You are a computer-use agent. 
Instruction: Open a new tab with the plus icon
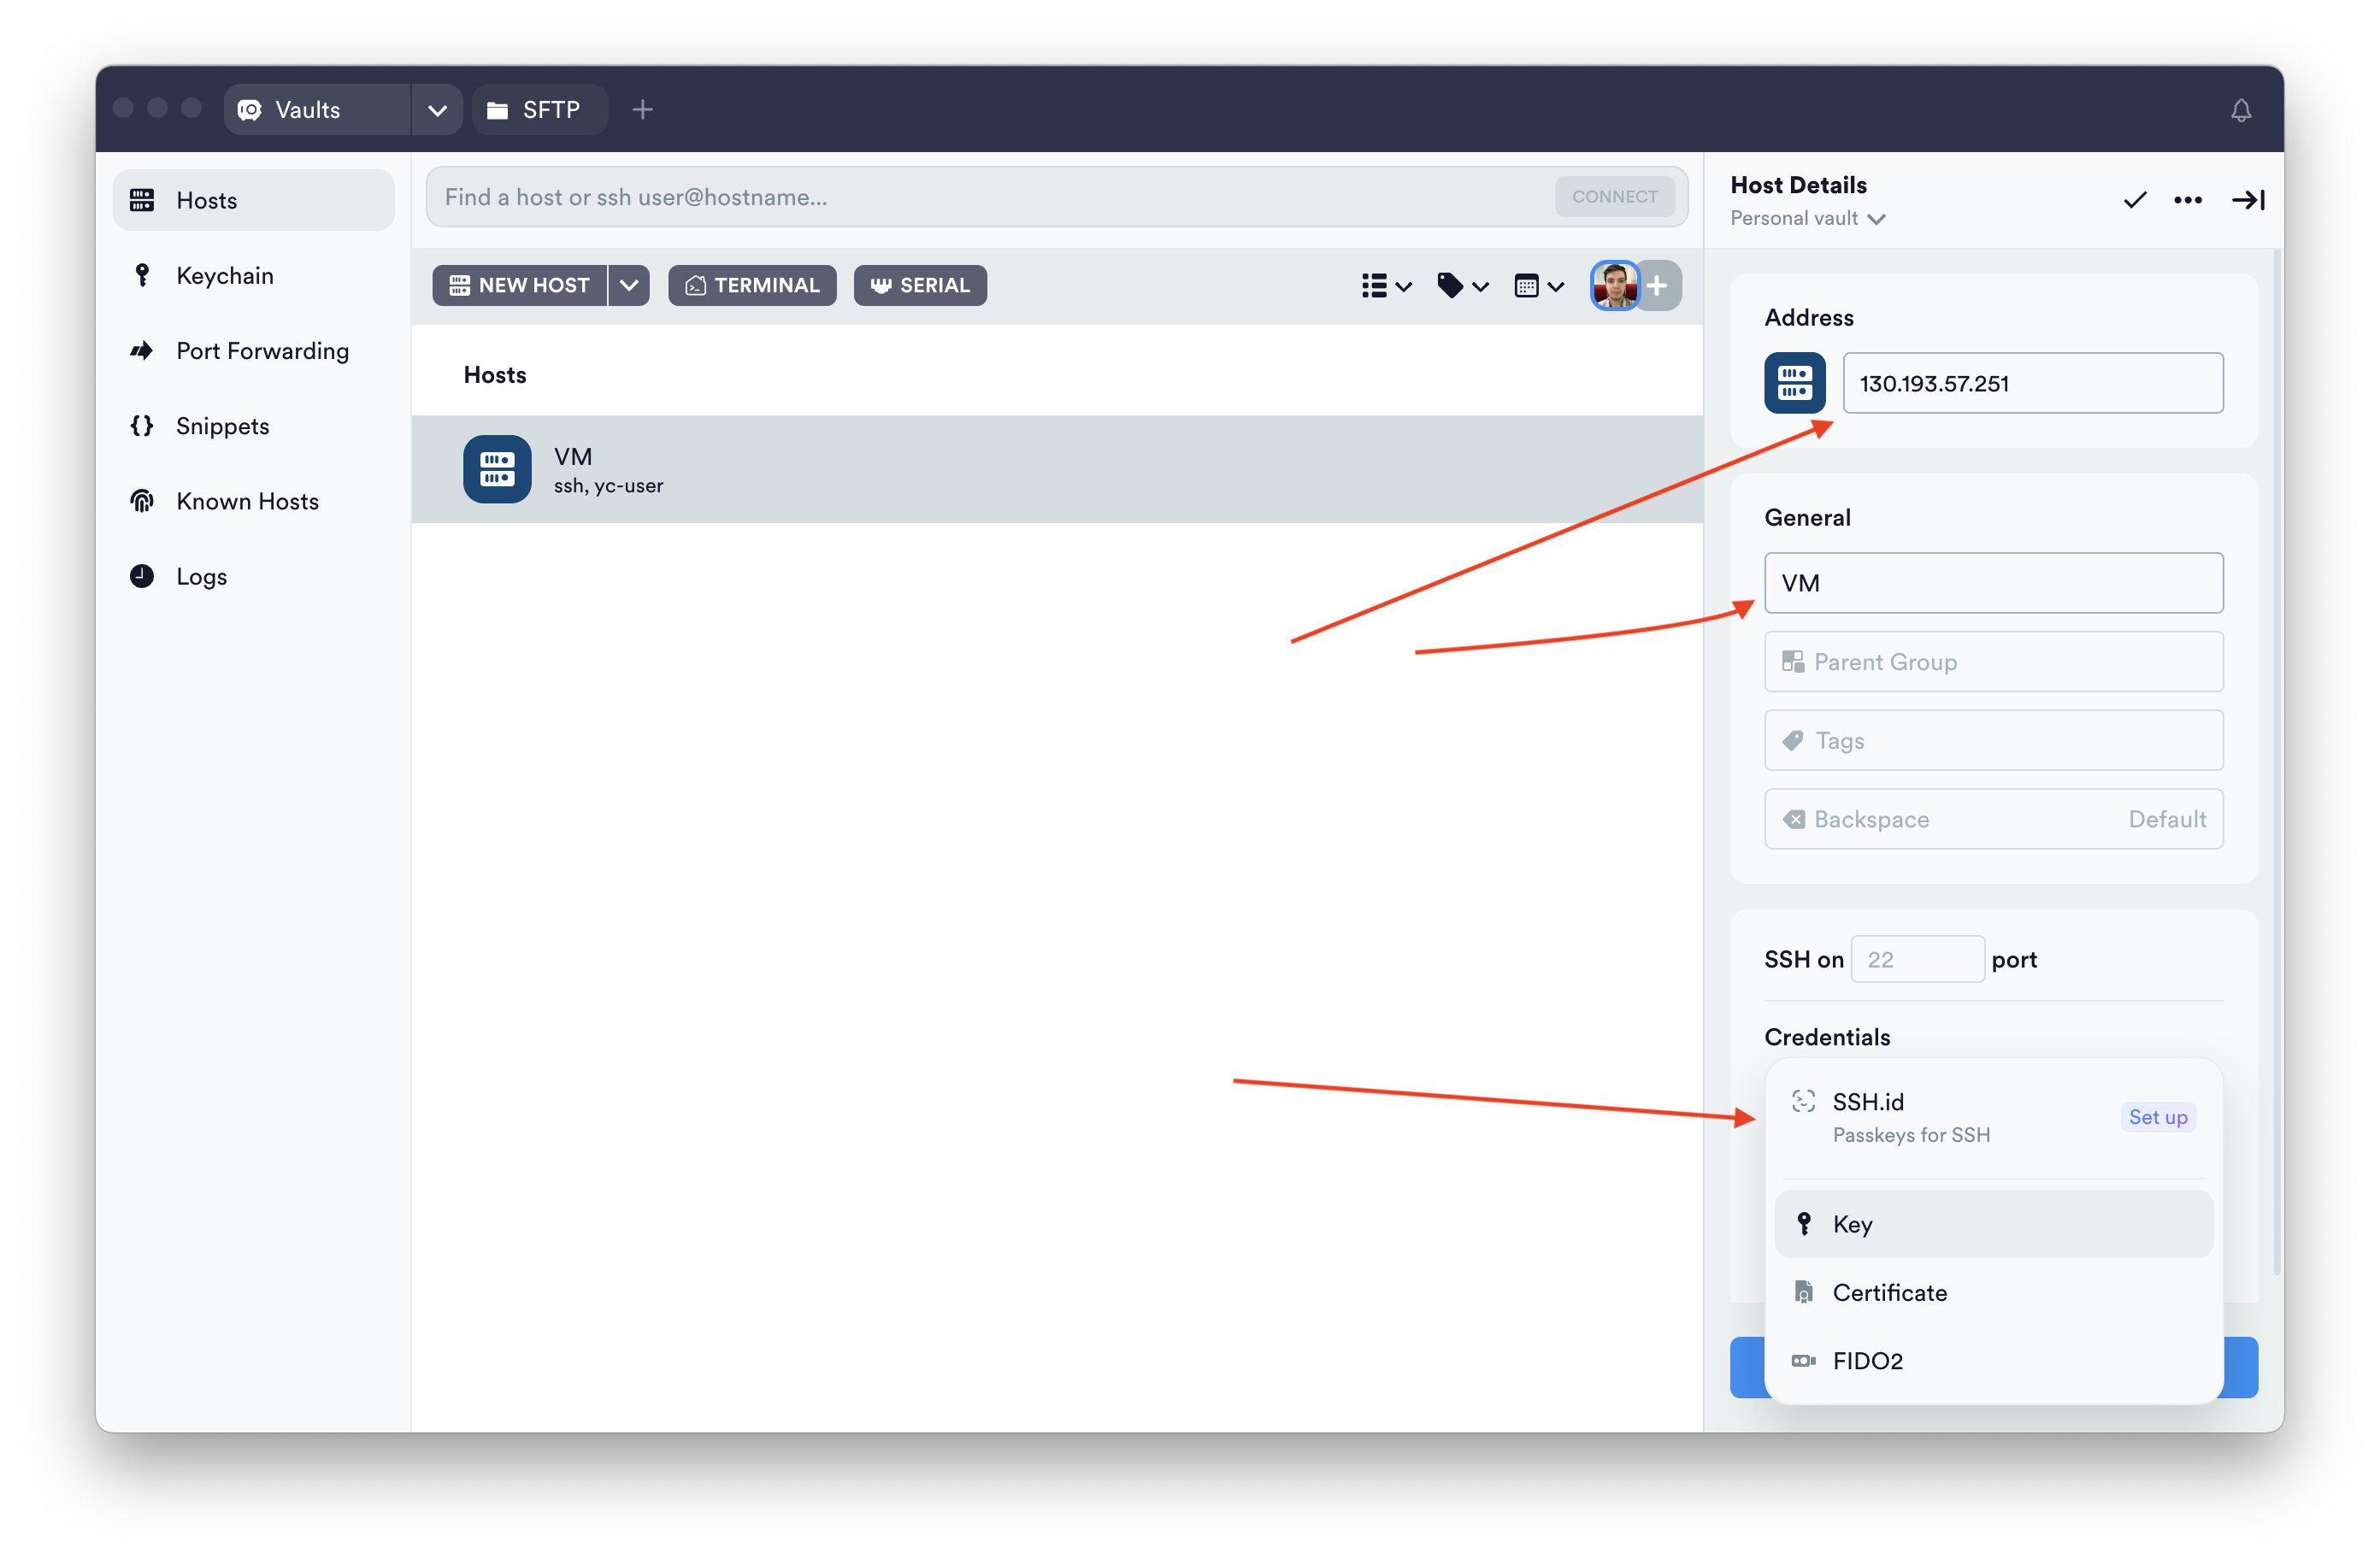point(643,110)
